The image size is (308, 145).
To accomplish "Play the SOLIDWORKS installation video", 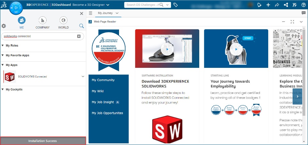I will coord(167,50).
